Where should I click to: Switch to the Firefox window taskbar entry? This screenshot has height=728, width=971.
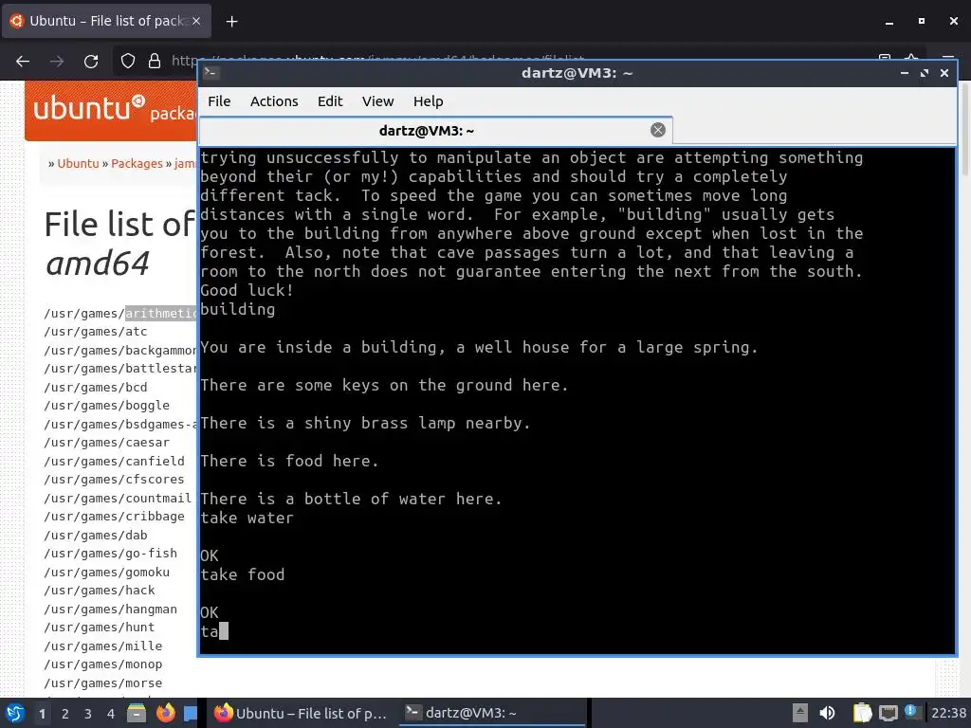[x=301, y=713]
